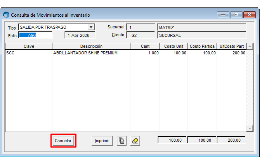Click the scrollbar down arrow
The image size is (262, 160).
point(250,129)
